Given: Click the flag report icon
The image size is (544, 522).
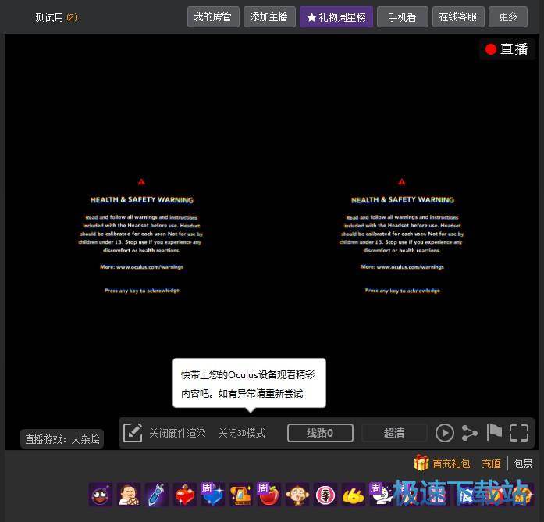Looking at the screenshot, I should point(494,433).
